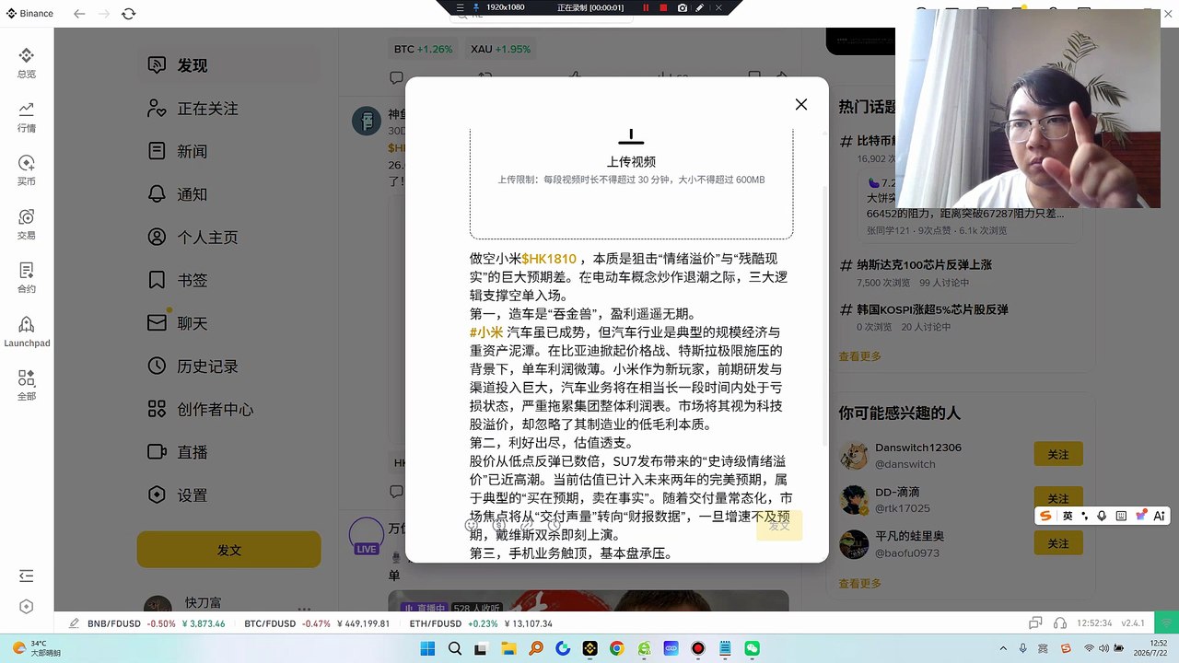Toggle the recorder toolbar pin icon
Screen dimensions: 1179x663
tap(475, 7)
